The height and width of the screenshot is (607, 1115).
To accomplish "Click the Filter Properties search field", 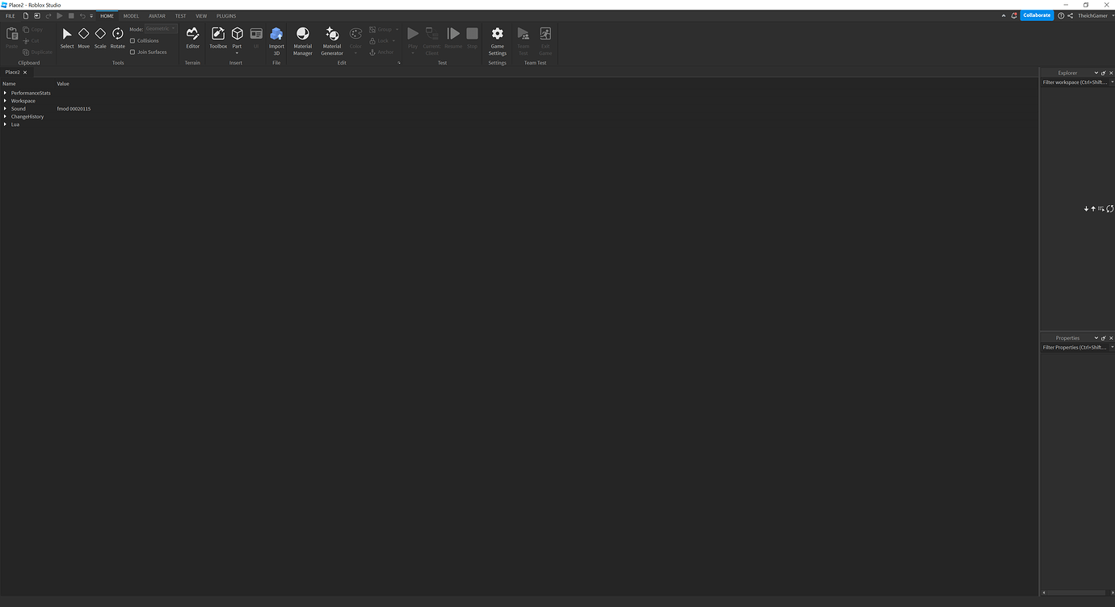I will tap(1075, 347).
